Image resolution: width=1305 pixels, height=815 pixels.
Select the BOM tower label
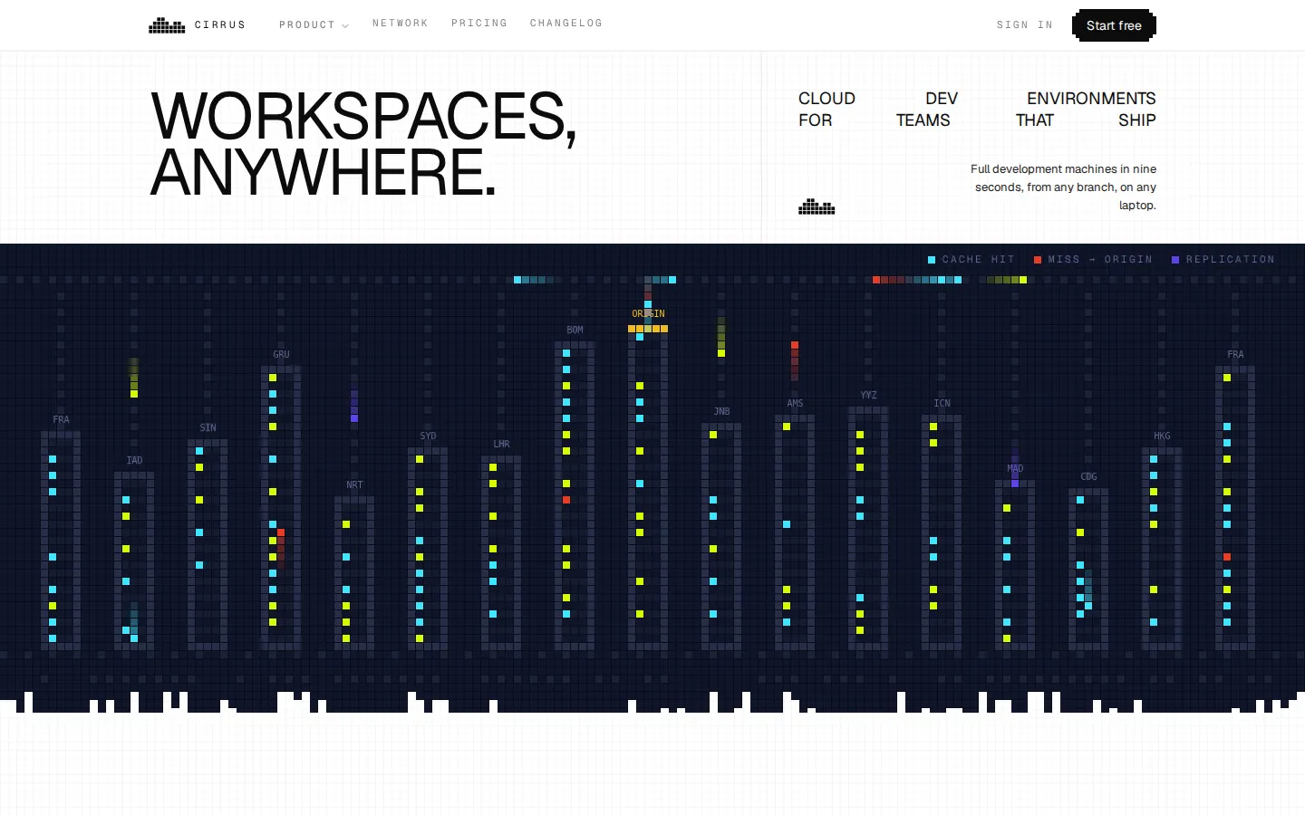[x=575, y=331]
